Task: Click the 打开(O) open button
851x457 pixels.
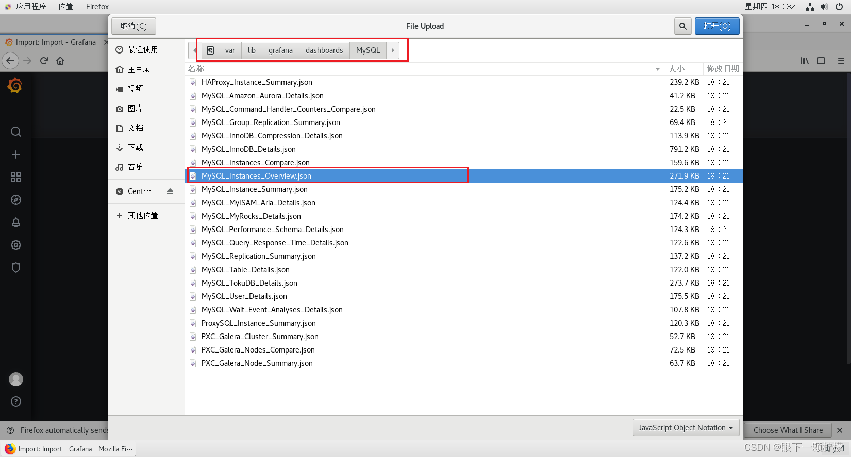Action: point(717,26)
